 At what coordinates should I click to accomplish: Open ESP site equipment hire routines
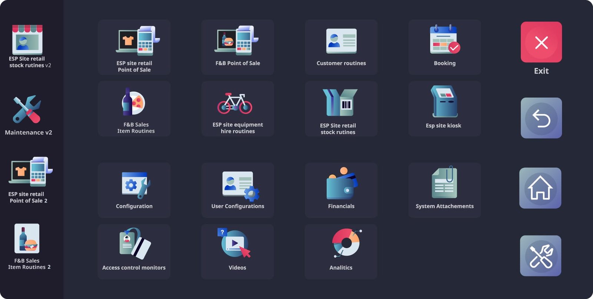pos(238,109)
